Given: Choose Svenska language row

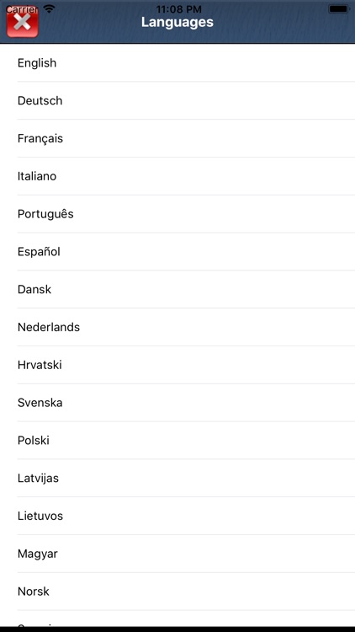Looking at the screenshot, I should [x=177, y=403].
